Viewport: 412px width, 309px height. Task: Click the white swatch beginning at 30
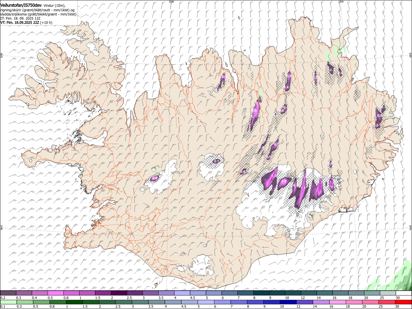pyautogui.click(x=404, y=293)
